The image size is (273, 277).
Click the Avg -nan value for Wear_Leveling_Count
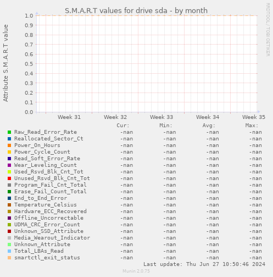click(x=213, y=165)
